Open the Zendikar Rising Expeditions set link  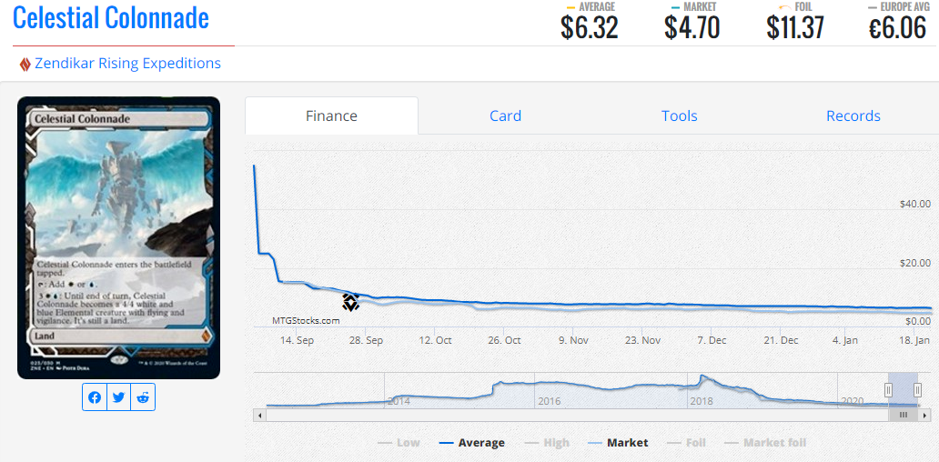tap(127, 64)
